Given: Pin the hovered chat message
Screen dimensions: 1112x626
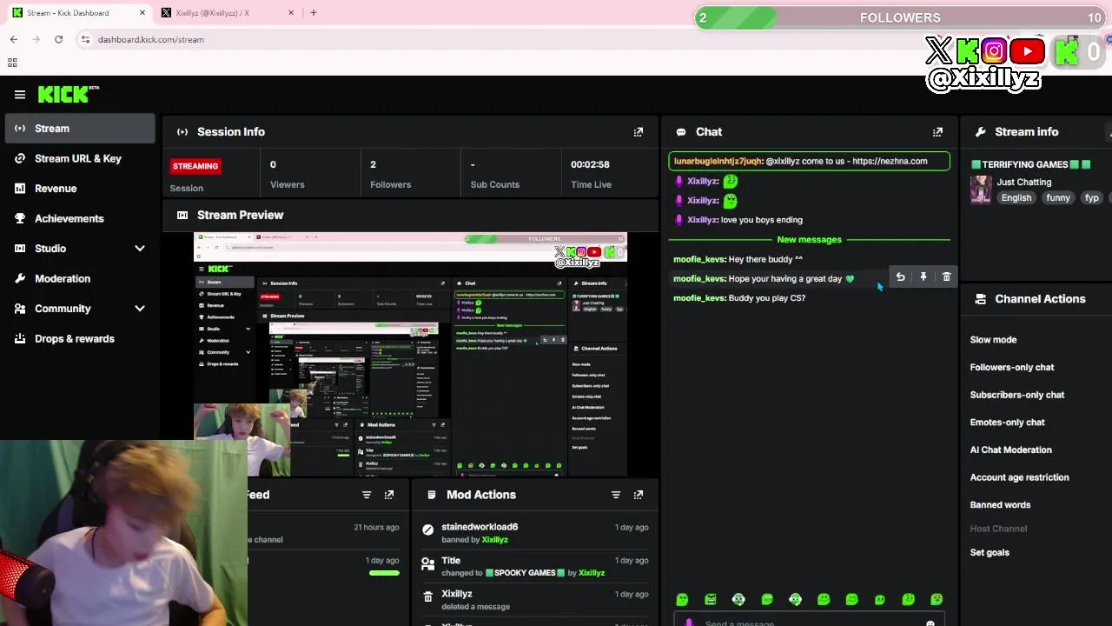Looking at the screenshot, I should [x=923, y=277].
